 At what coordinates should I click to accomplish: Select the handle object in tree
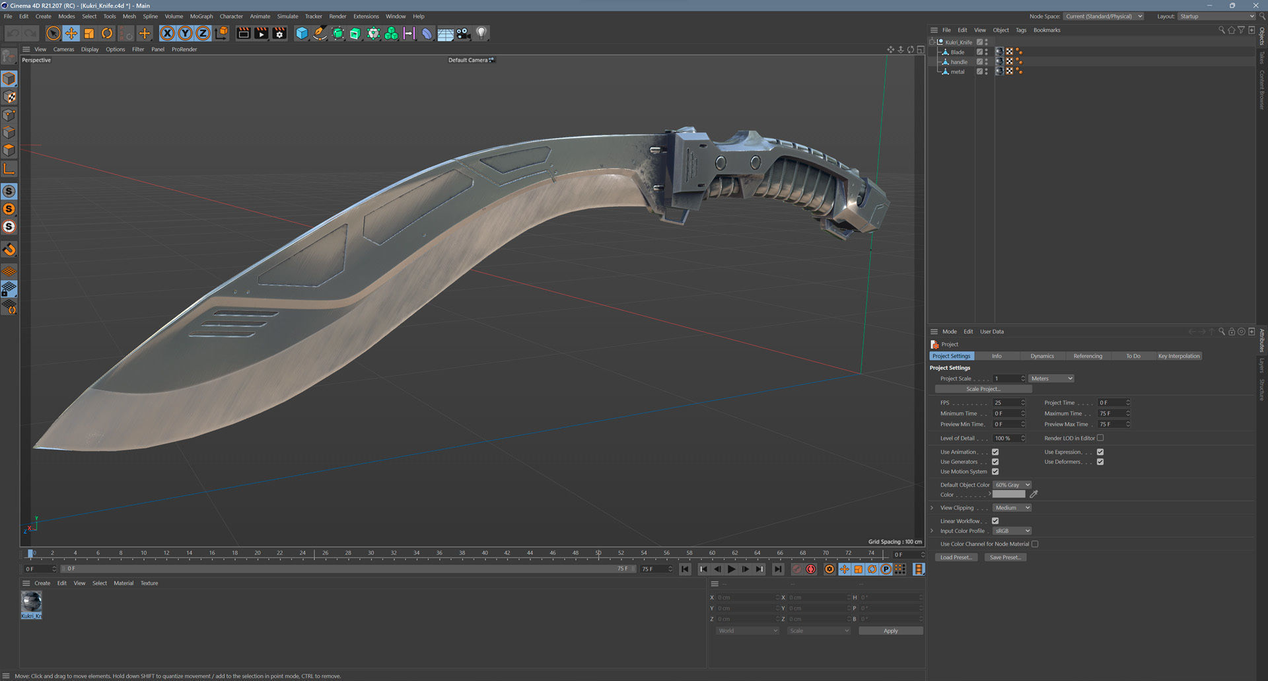(959, 61)
